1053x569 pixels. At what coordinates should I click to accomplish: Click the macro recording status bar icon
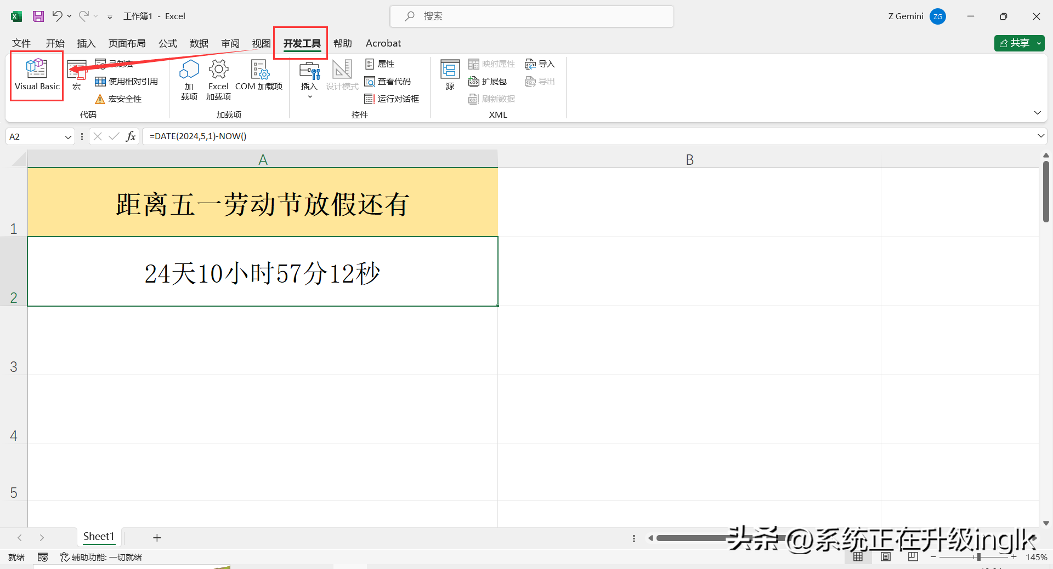[43, 557]
